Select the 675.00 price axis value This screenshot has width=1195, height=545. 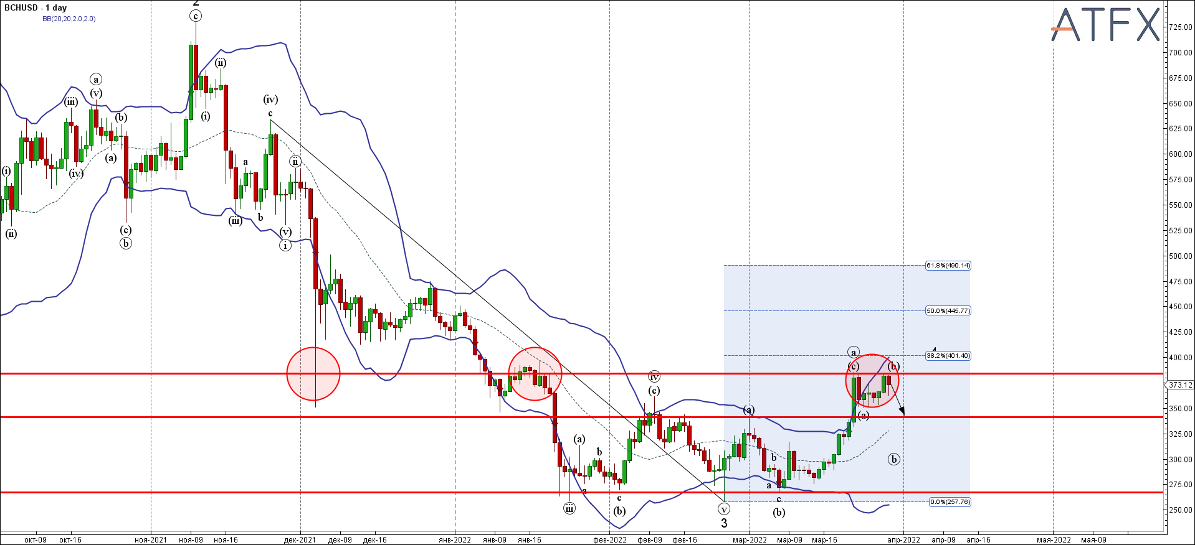[1181, 78]
